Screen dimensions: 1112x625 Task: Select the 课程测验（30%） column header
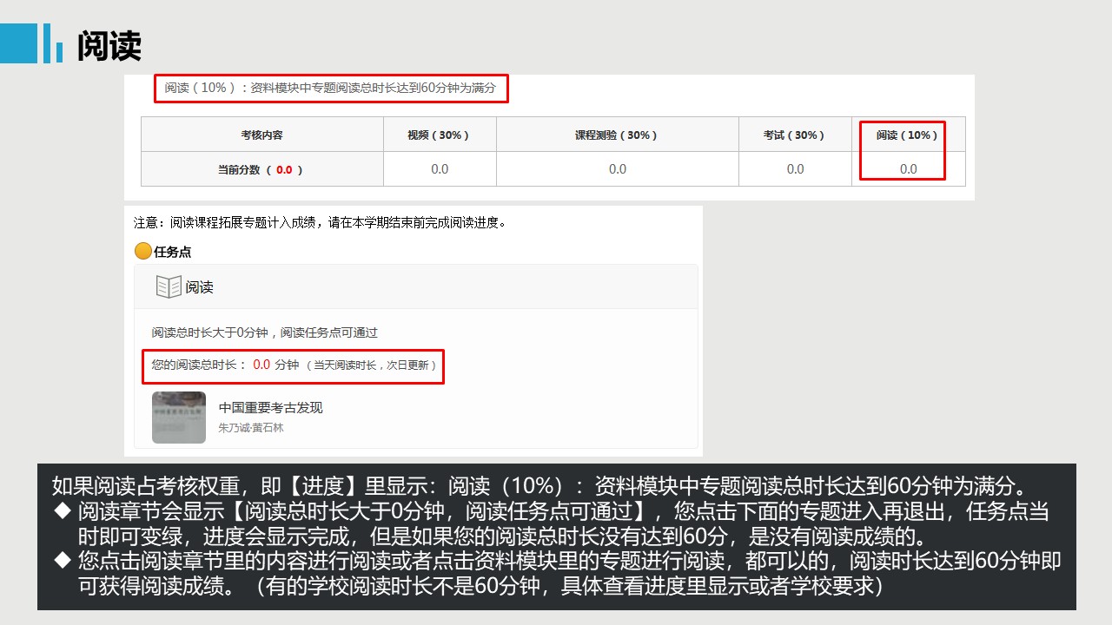[618, 135]
